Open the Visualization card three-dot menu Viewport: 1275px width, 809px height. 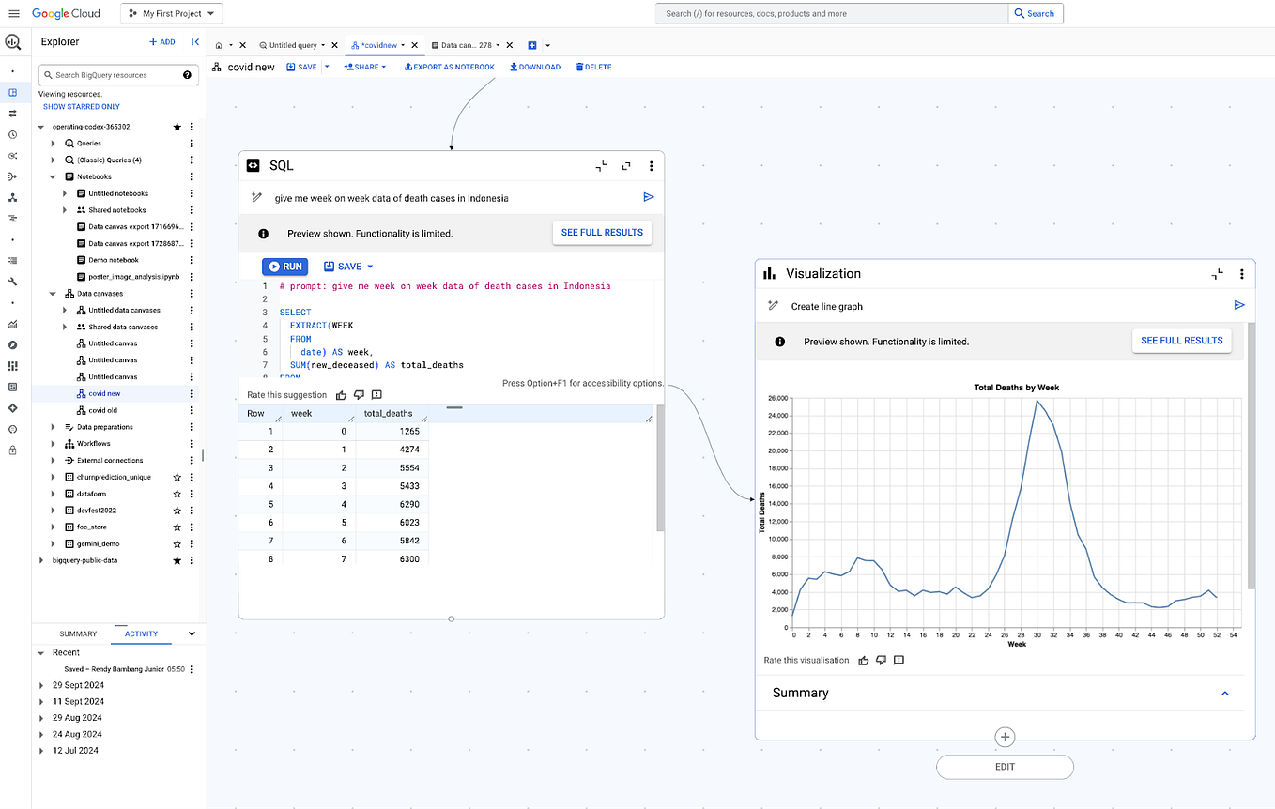point(1242,273)
